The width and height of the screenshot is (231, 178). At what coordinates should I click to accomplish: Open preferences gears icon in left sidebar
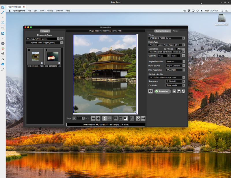(x=3, y=54)
